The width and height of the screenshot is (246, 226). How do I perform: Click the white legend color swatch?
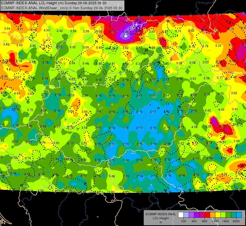tap(181, 215)
